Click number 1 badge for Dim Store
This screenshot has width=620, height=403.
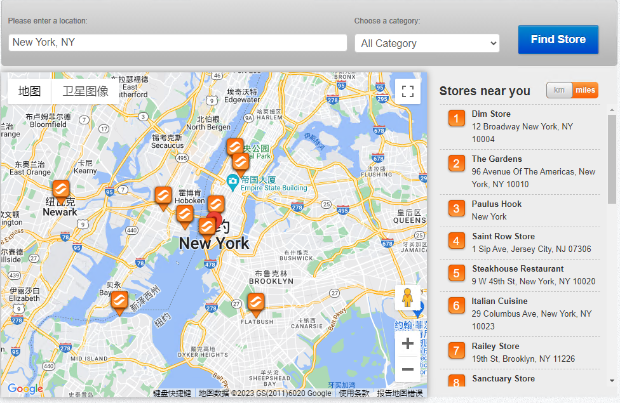(x=456, y=119)
